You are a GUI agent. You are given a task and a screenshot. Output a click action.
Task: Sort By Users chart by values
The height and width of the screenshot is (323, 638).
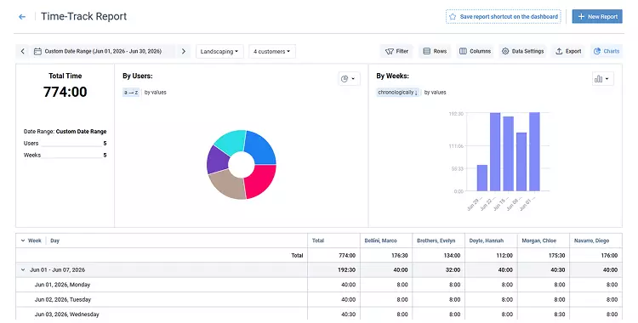[x=156, y=93]
